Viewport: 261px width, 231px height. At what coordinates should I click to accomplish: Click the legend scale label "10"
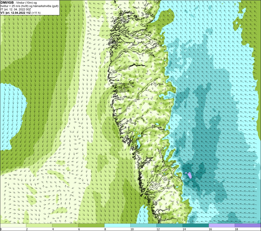tap(132, 229)
